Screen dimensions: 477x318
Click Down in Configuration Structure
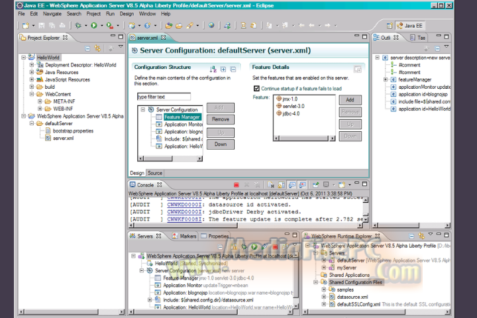pos(221,144)
